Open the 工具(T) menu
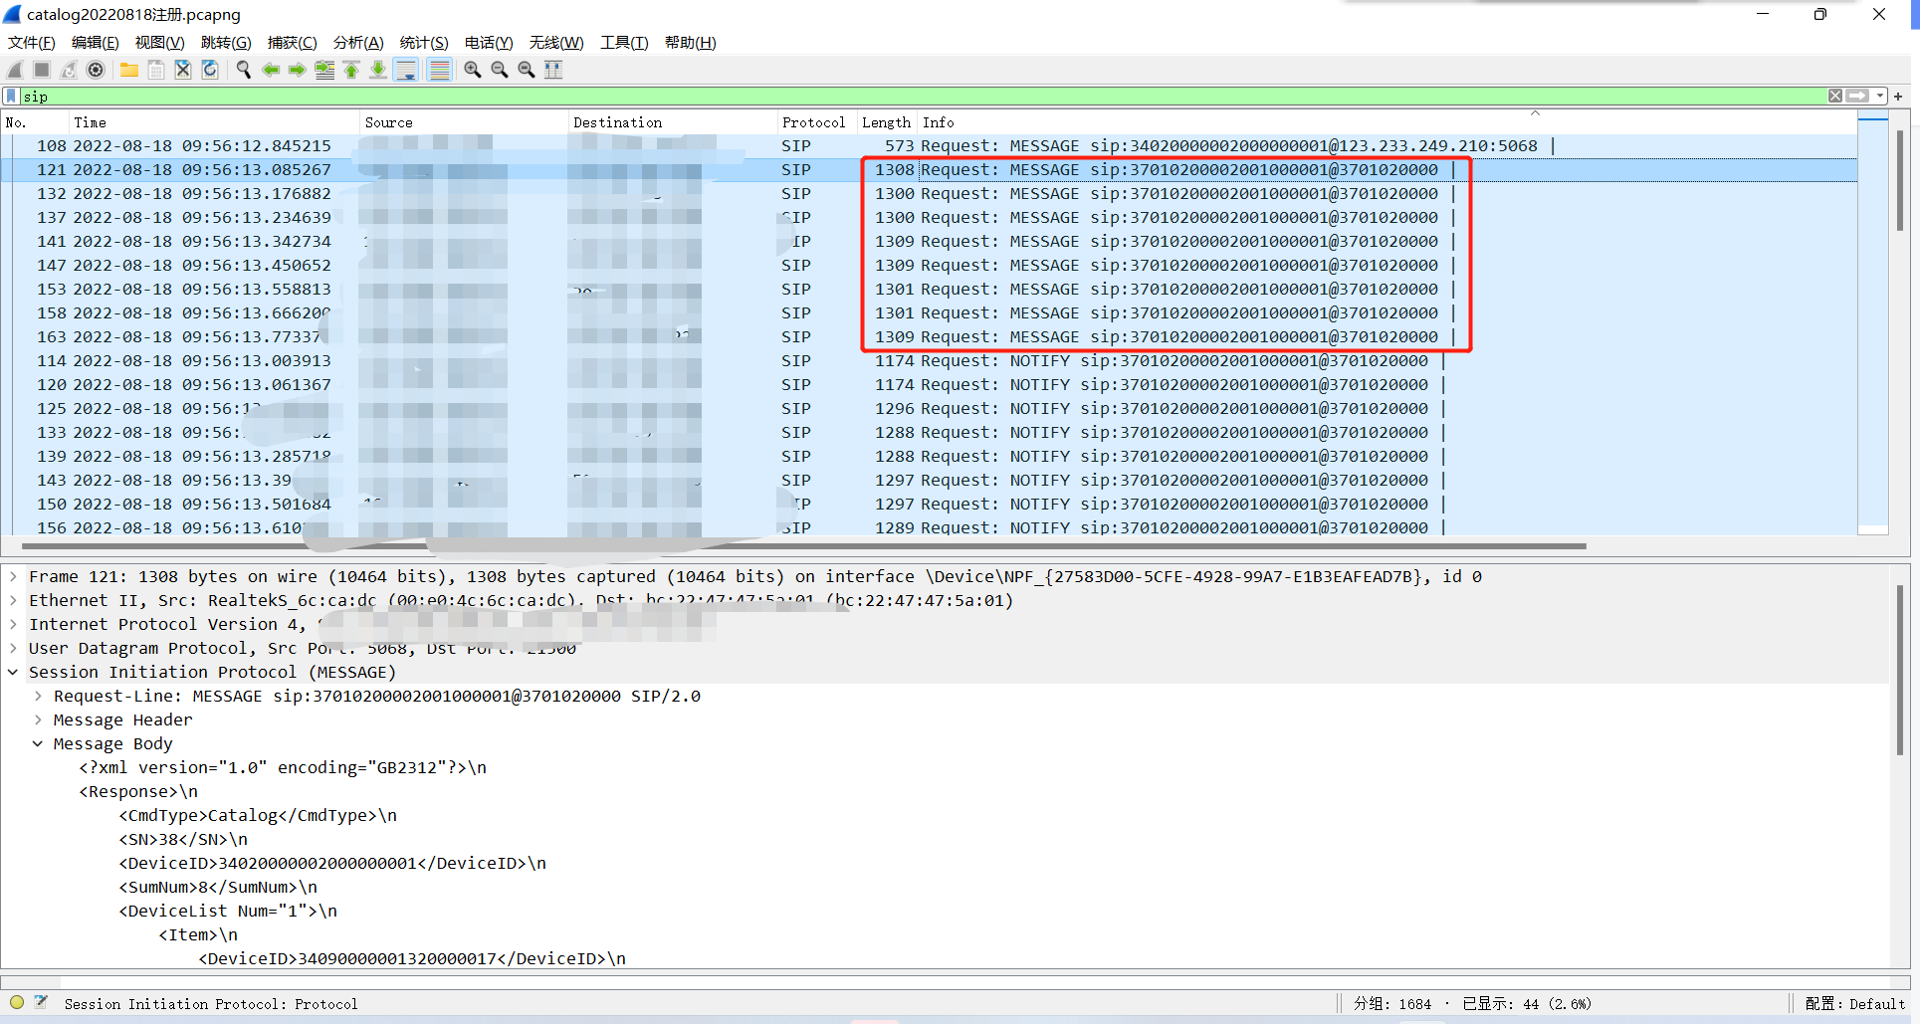 624,43
